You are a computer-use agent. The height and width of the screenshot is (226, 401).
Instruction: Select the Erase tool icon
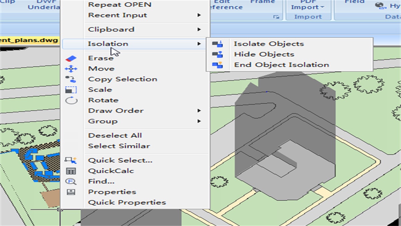click(x=71, y=58)
